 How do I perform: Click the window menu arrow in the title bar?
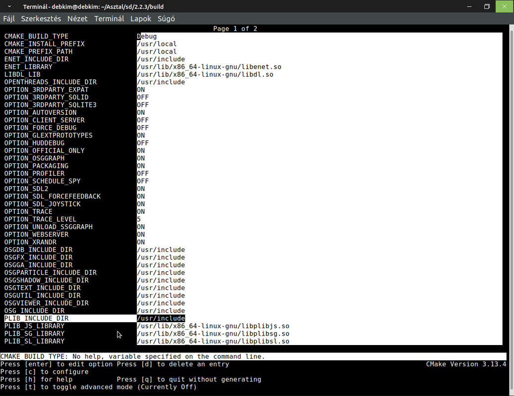tap(9, 6)
